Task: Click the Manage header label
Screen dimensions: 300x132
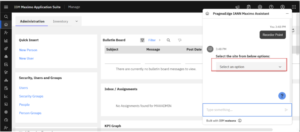Action: point(74,7)
